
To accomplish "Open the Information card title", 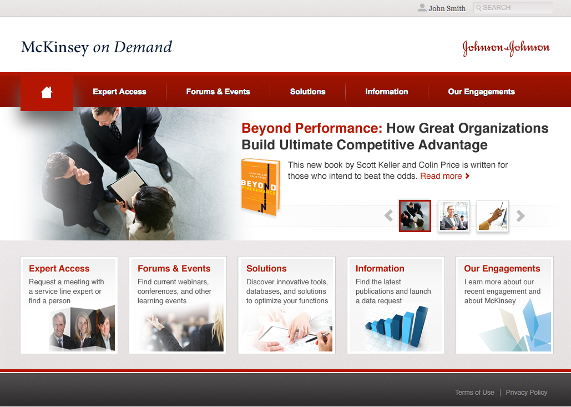I will 380,269.
